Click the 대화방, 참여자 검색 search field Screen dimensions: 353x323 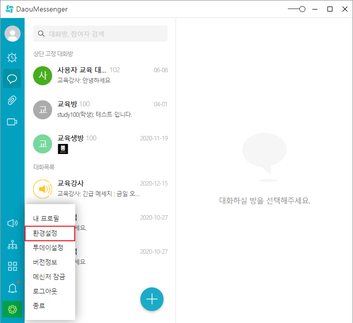pyautogui.click(x=105, y=34)
